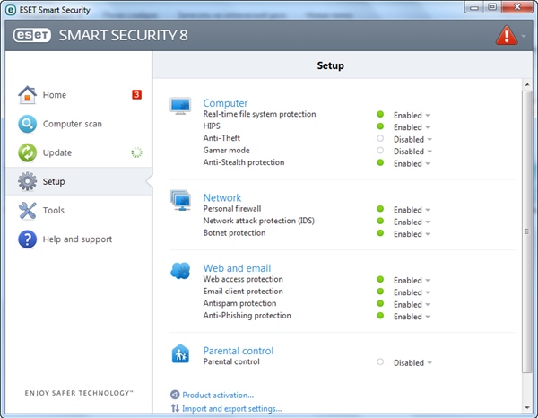Switch to the Update section
538x418 pixels.
coord(57,152)
